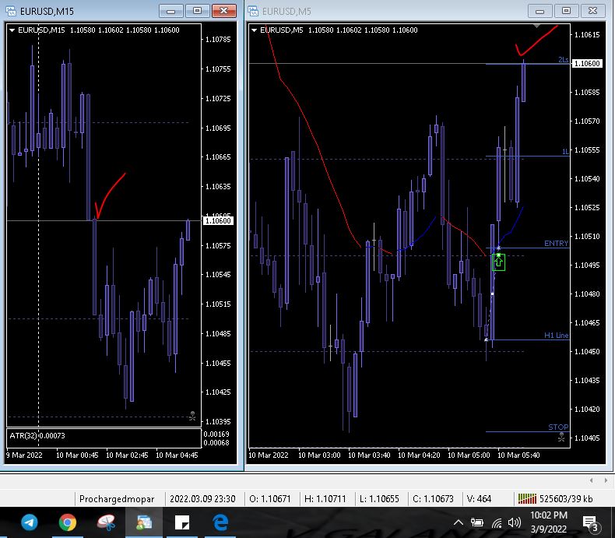Maximize the EURUSD,M15 chart window
Image resolution: width=615 pixels, height=538 pixels.
pyautogui.click(x=197, y=11)
